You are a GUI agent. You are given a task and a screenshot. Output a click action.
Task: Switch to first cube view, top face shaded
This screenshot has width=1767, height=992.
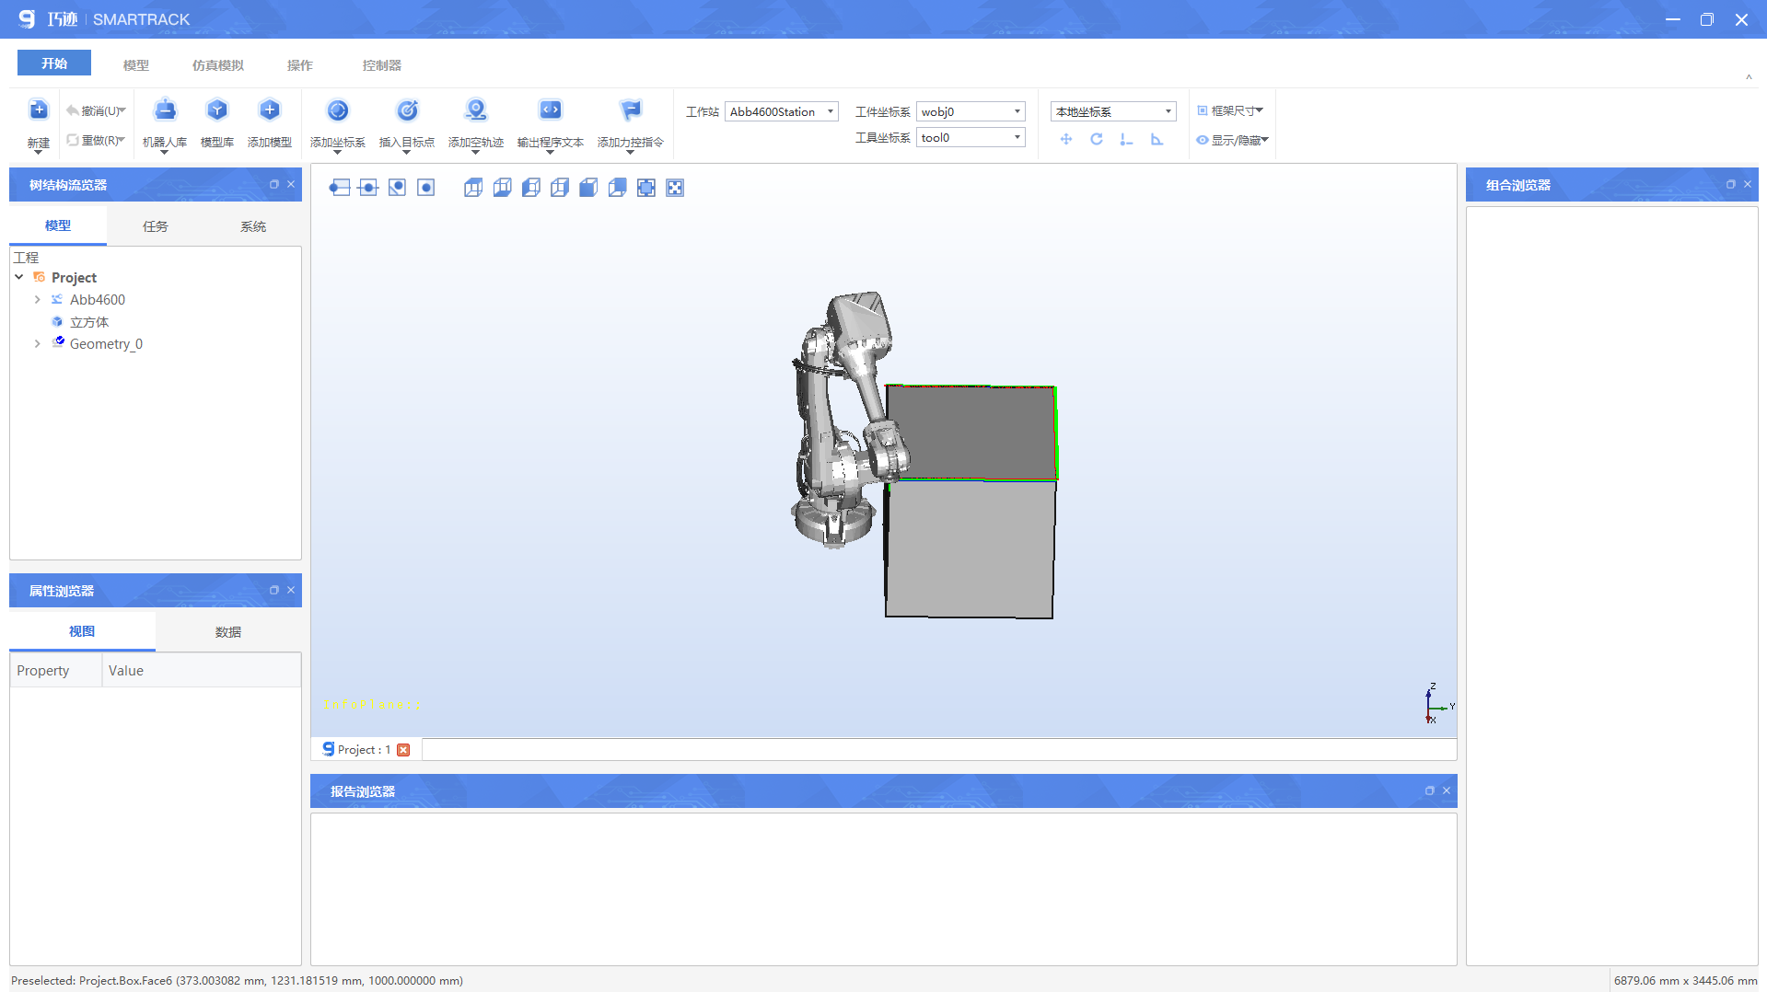click(473, 188)
